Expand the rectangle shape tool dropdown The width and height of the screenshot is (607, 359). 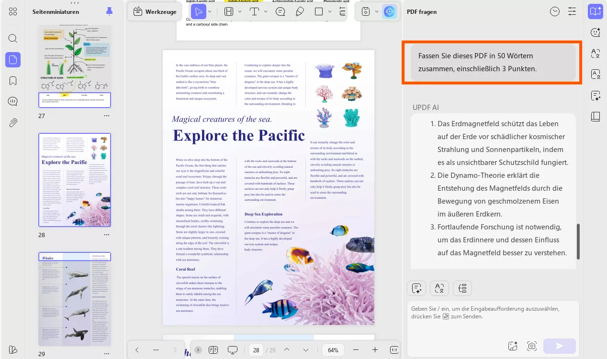pyautogui.click(x=330, y=12)
